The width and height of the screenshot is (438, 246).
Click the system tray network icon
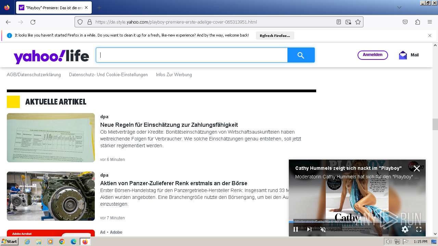click(397, 242)
